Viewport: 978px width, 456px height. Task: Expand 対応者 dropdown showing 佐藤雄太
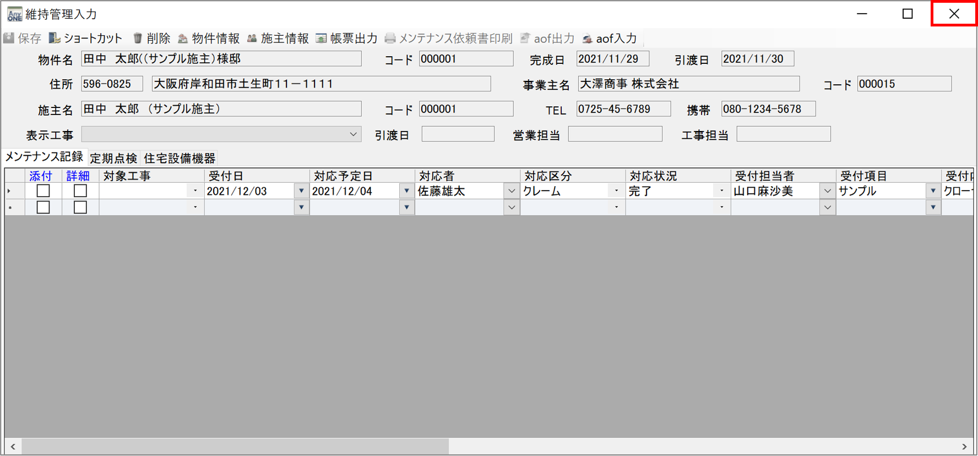512,191
